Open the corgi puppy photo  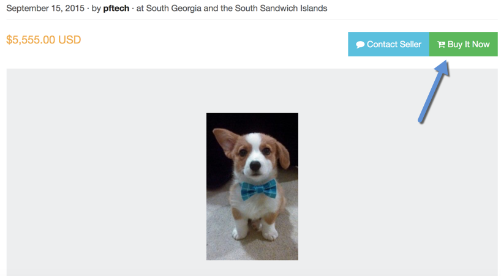252,186
